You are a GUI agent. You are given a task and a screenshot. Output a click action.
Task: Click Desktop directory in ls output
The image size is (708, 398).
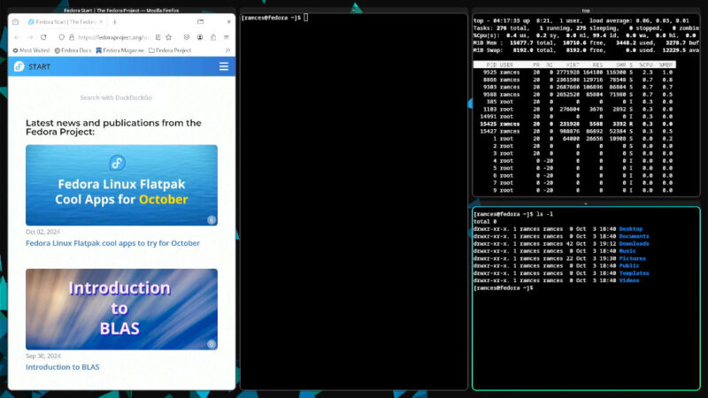tap(631, 229)
